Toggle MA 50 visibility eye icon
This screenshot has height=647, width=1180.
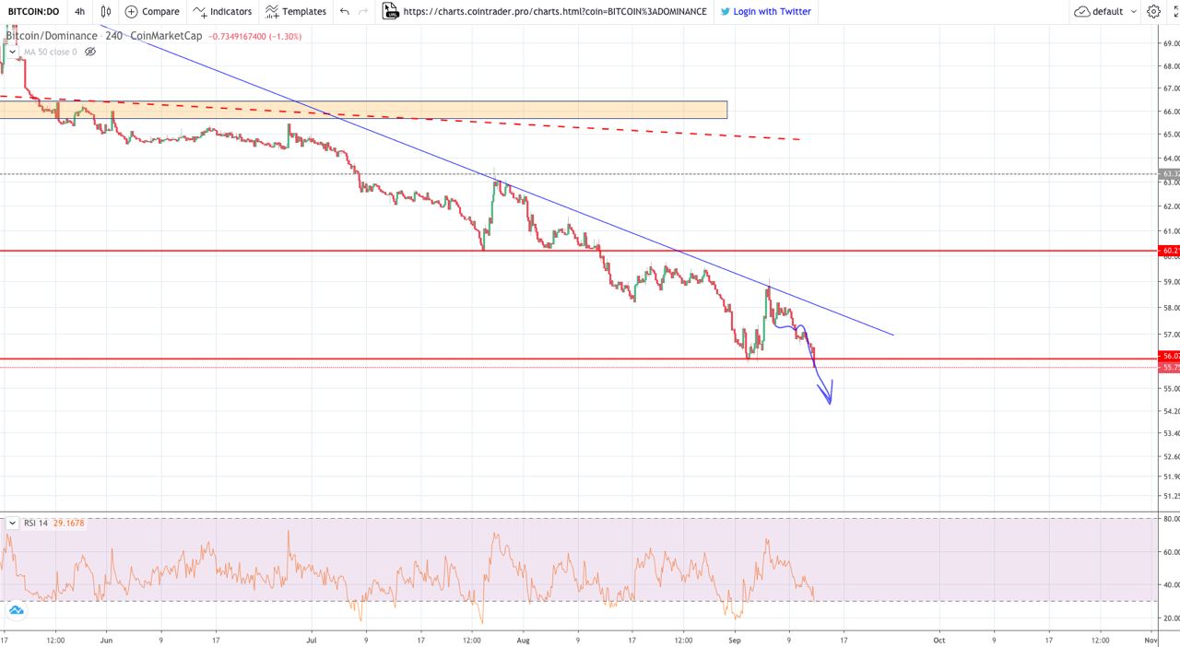click(90, 52)
